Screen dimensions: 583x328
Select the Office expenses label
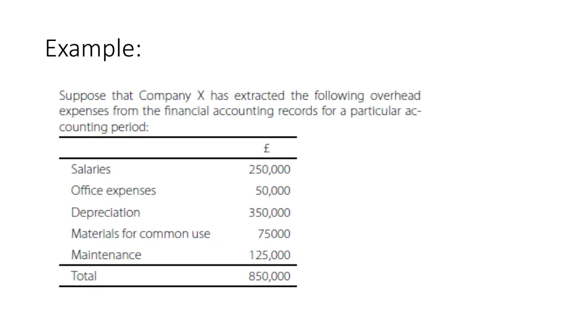[113, 191]
